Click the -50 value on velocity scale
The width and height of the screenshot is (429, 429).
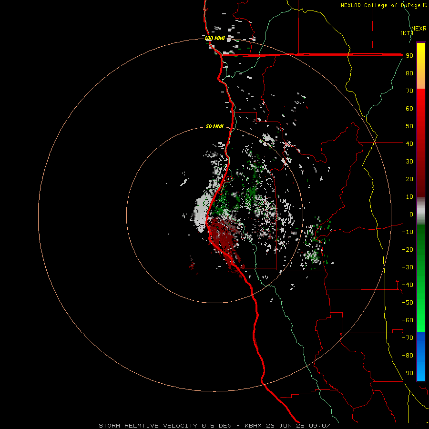point(408,303)
